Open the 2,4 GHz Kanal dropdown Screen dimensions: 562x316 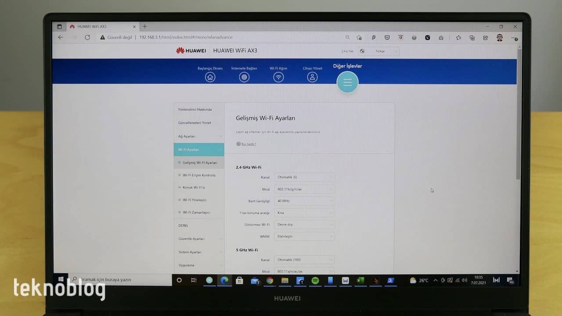tap(304, 177)
